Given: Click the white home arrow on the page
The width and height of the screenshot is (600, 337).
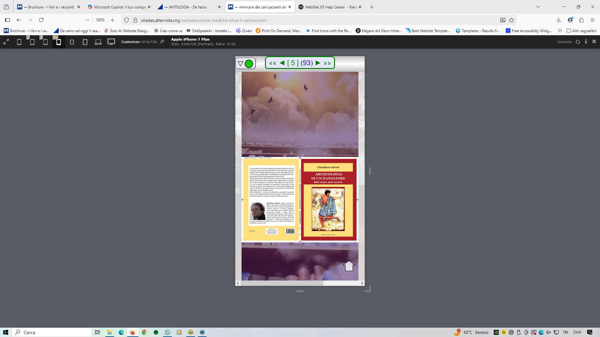Looking at the screenshot, I should click(349, 266).
